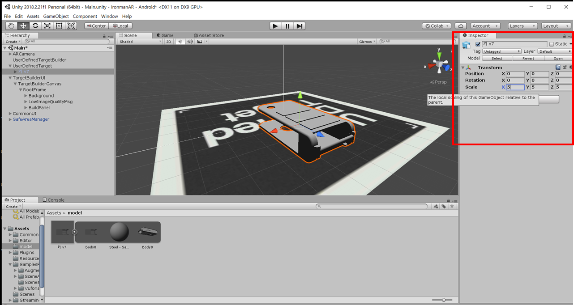Switch to the Console tab

(x=53, y=200)
